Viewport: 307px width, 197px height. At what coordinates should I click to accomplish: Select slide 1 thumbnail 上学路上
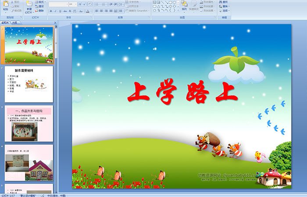click(x=29, y=45)
